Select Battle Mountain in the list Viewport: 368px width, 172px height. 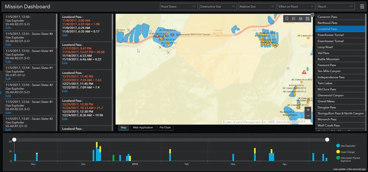pyautogui.click(x=340, y=59)
